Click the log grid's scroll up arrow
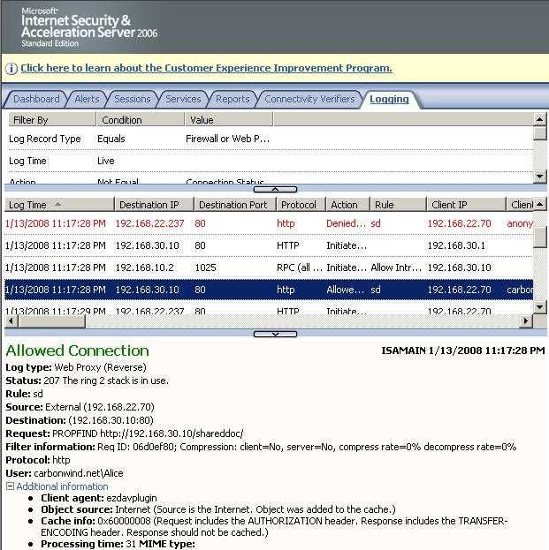The image size is (549, 550). 540,205
